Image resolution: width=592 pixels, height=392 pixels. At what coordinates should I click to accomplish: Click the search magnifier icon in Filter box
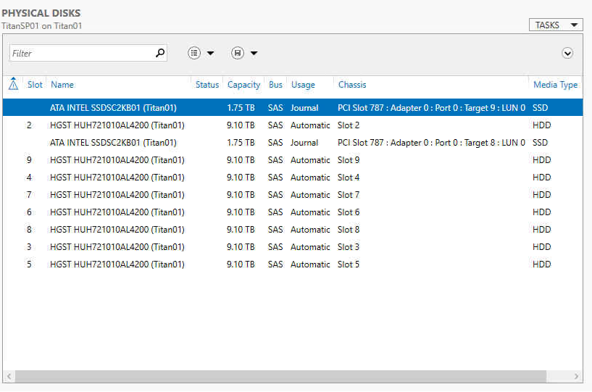[160, 53]
